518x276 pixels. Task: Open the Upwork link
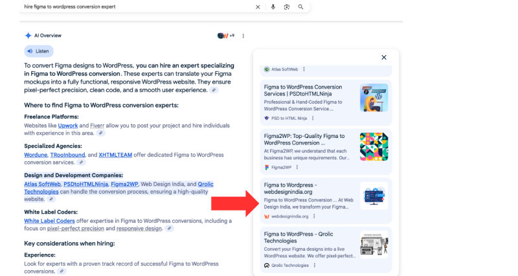[68, 126]
